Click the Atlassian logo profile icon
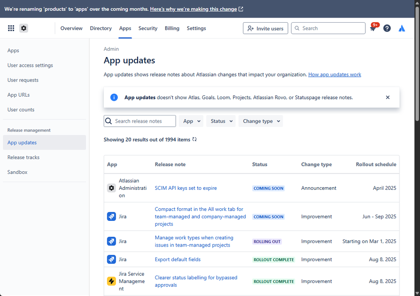 tap(402, 28)
